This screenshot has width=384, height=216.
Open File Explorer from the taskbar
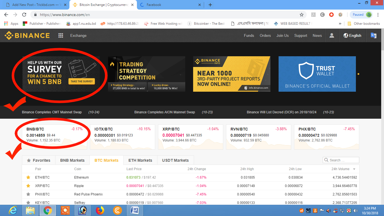(x=30, y=210)
